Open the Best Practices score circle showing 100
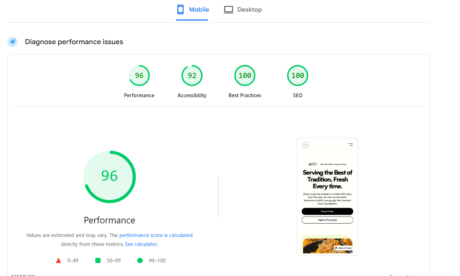This screenshot has height=276, width=460. (245, 75)
